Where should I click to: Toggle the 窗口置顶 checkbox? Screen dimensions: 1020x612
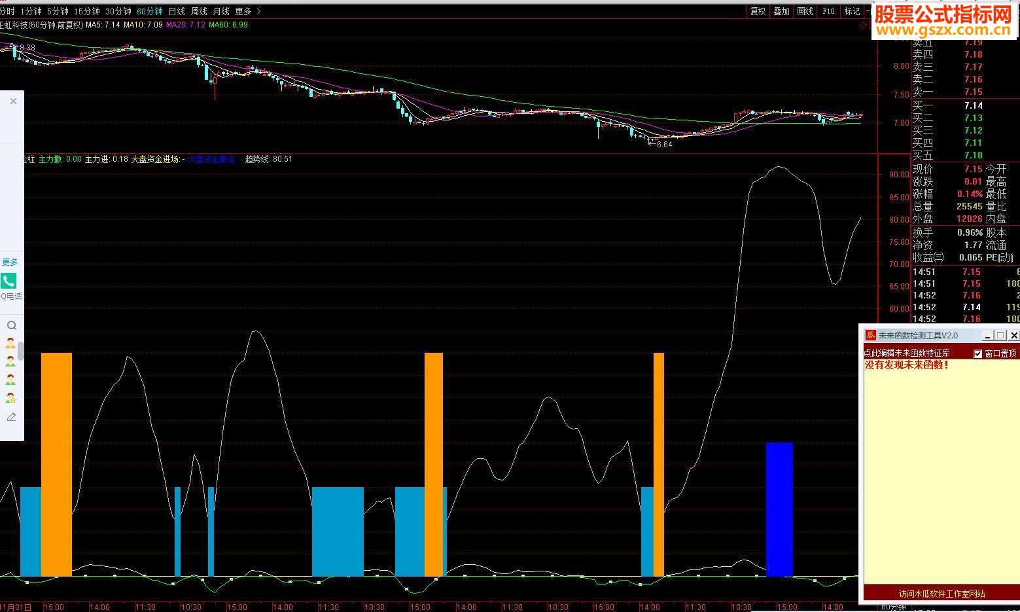tap(978, 353)
